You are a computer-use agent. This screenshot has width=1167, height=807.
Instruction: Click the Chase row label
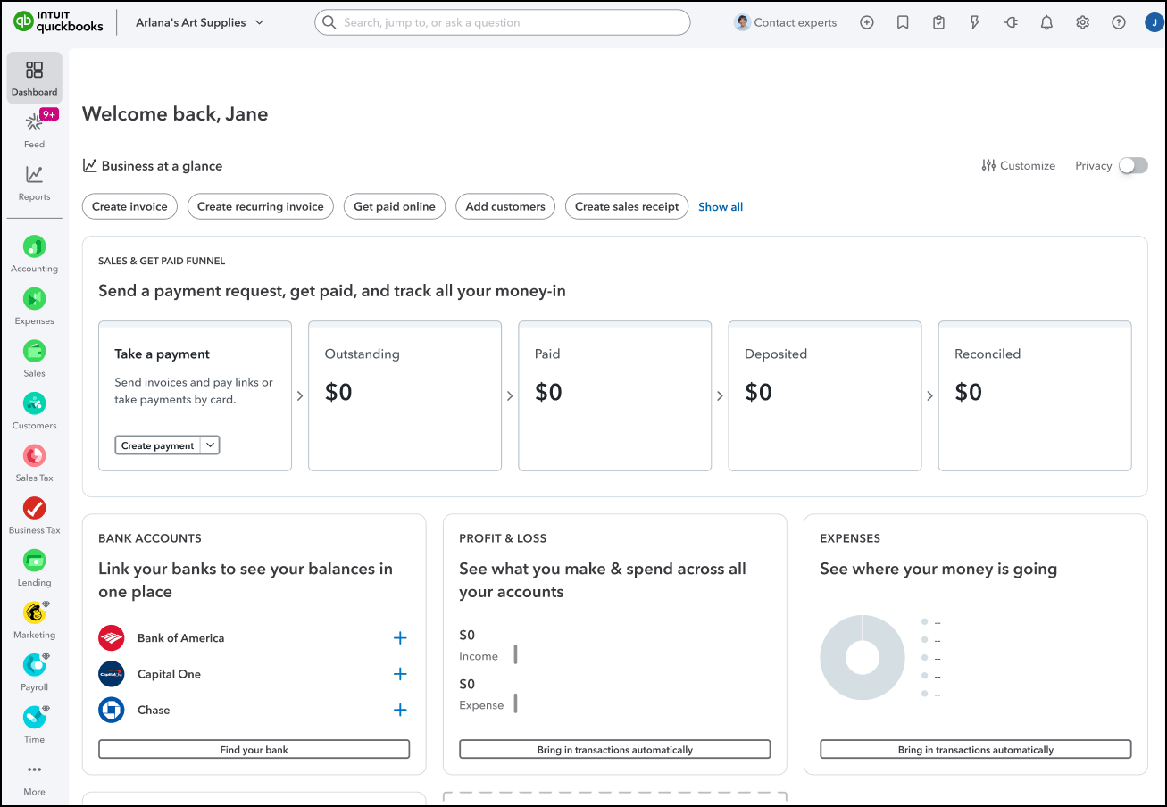[154, 710]
